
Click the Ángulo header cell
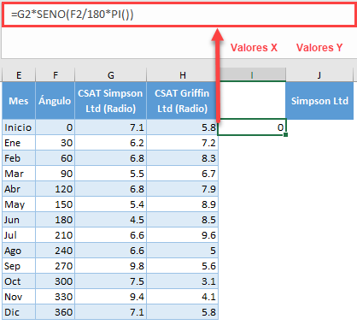point(55,101)
